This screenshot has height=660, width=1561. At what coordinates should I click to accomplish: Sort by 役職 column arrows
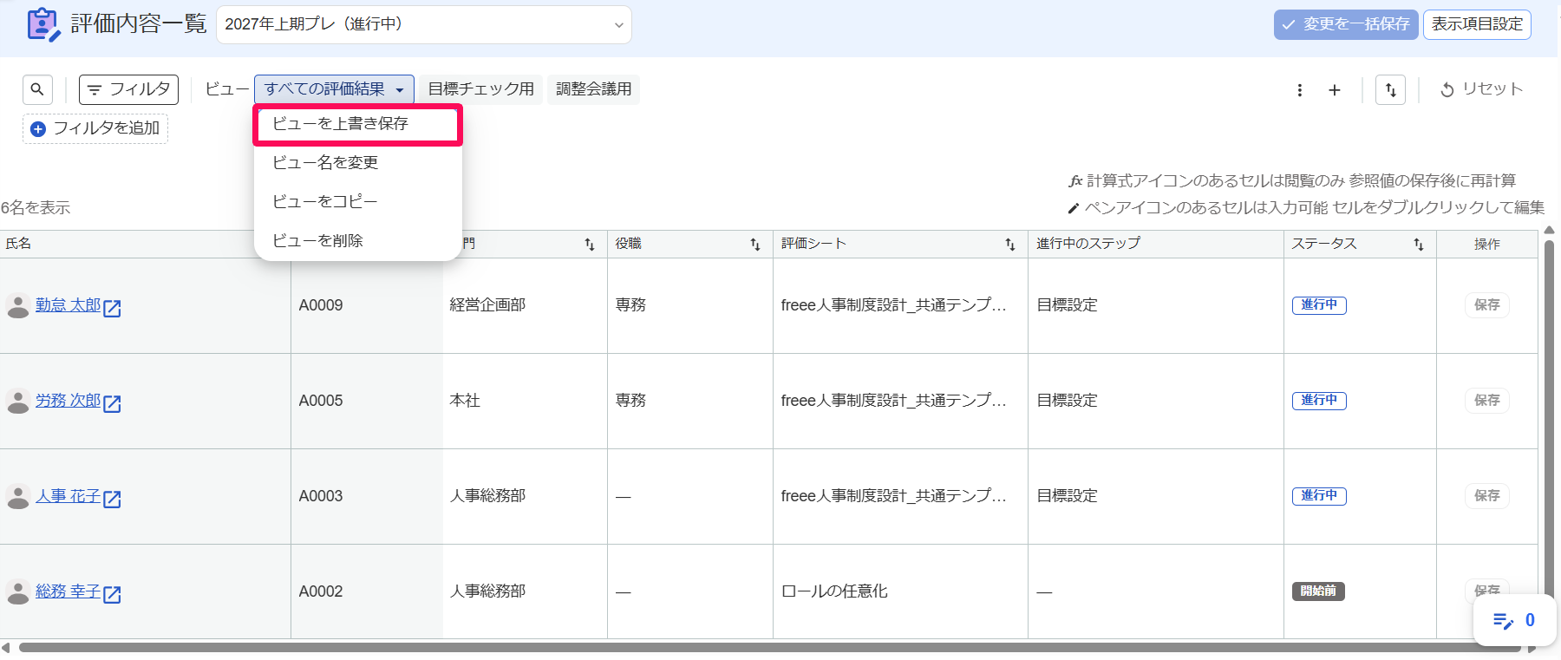755,245
